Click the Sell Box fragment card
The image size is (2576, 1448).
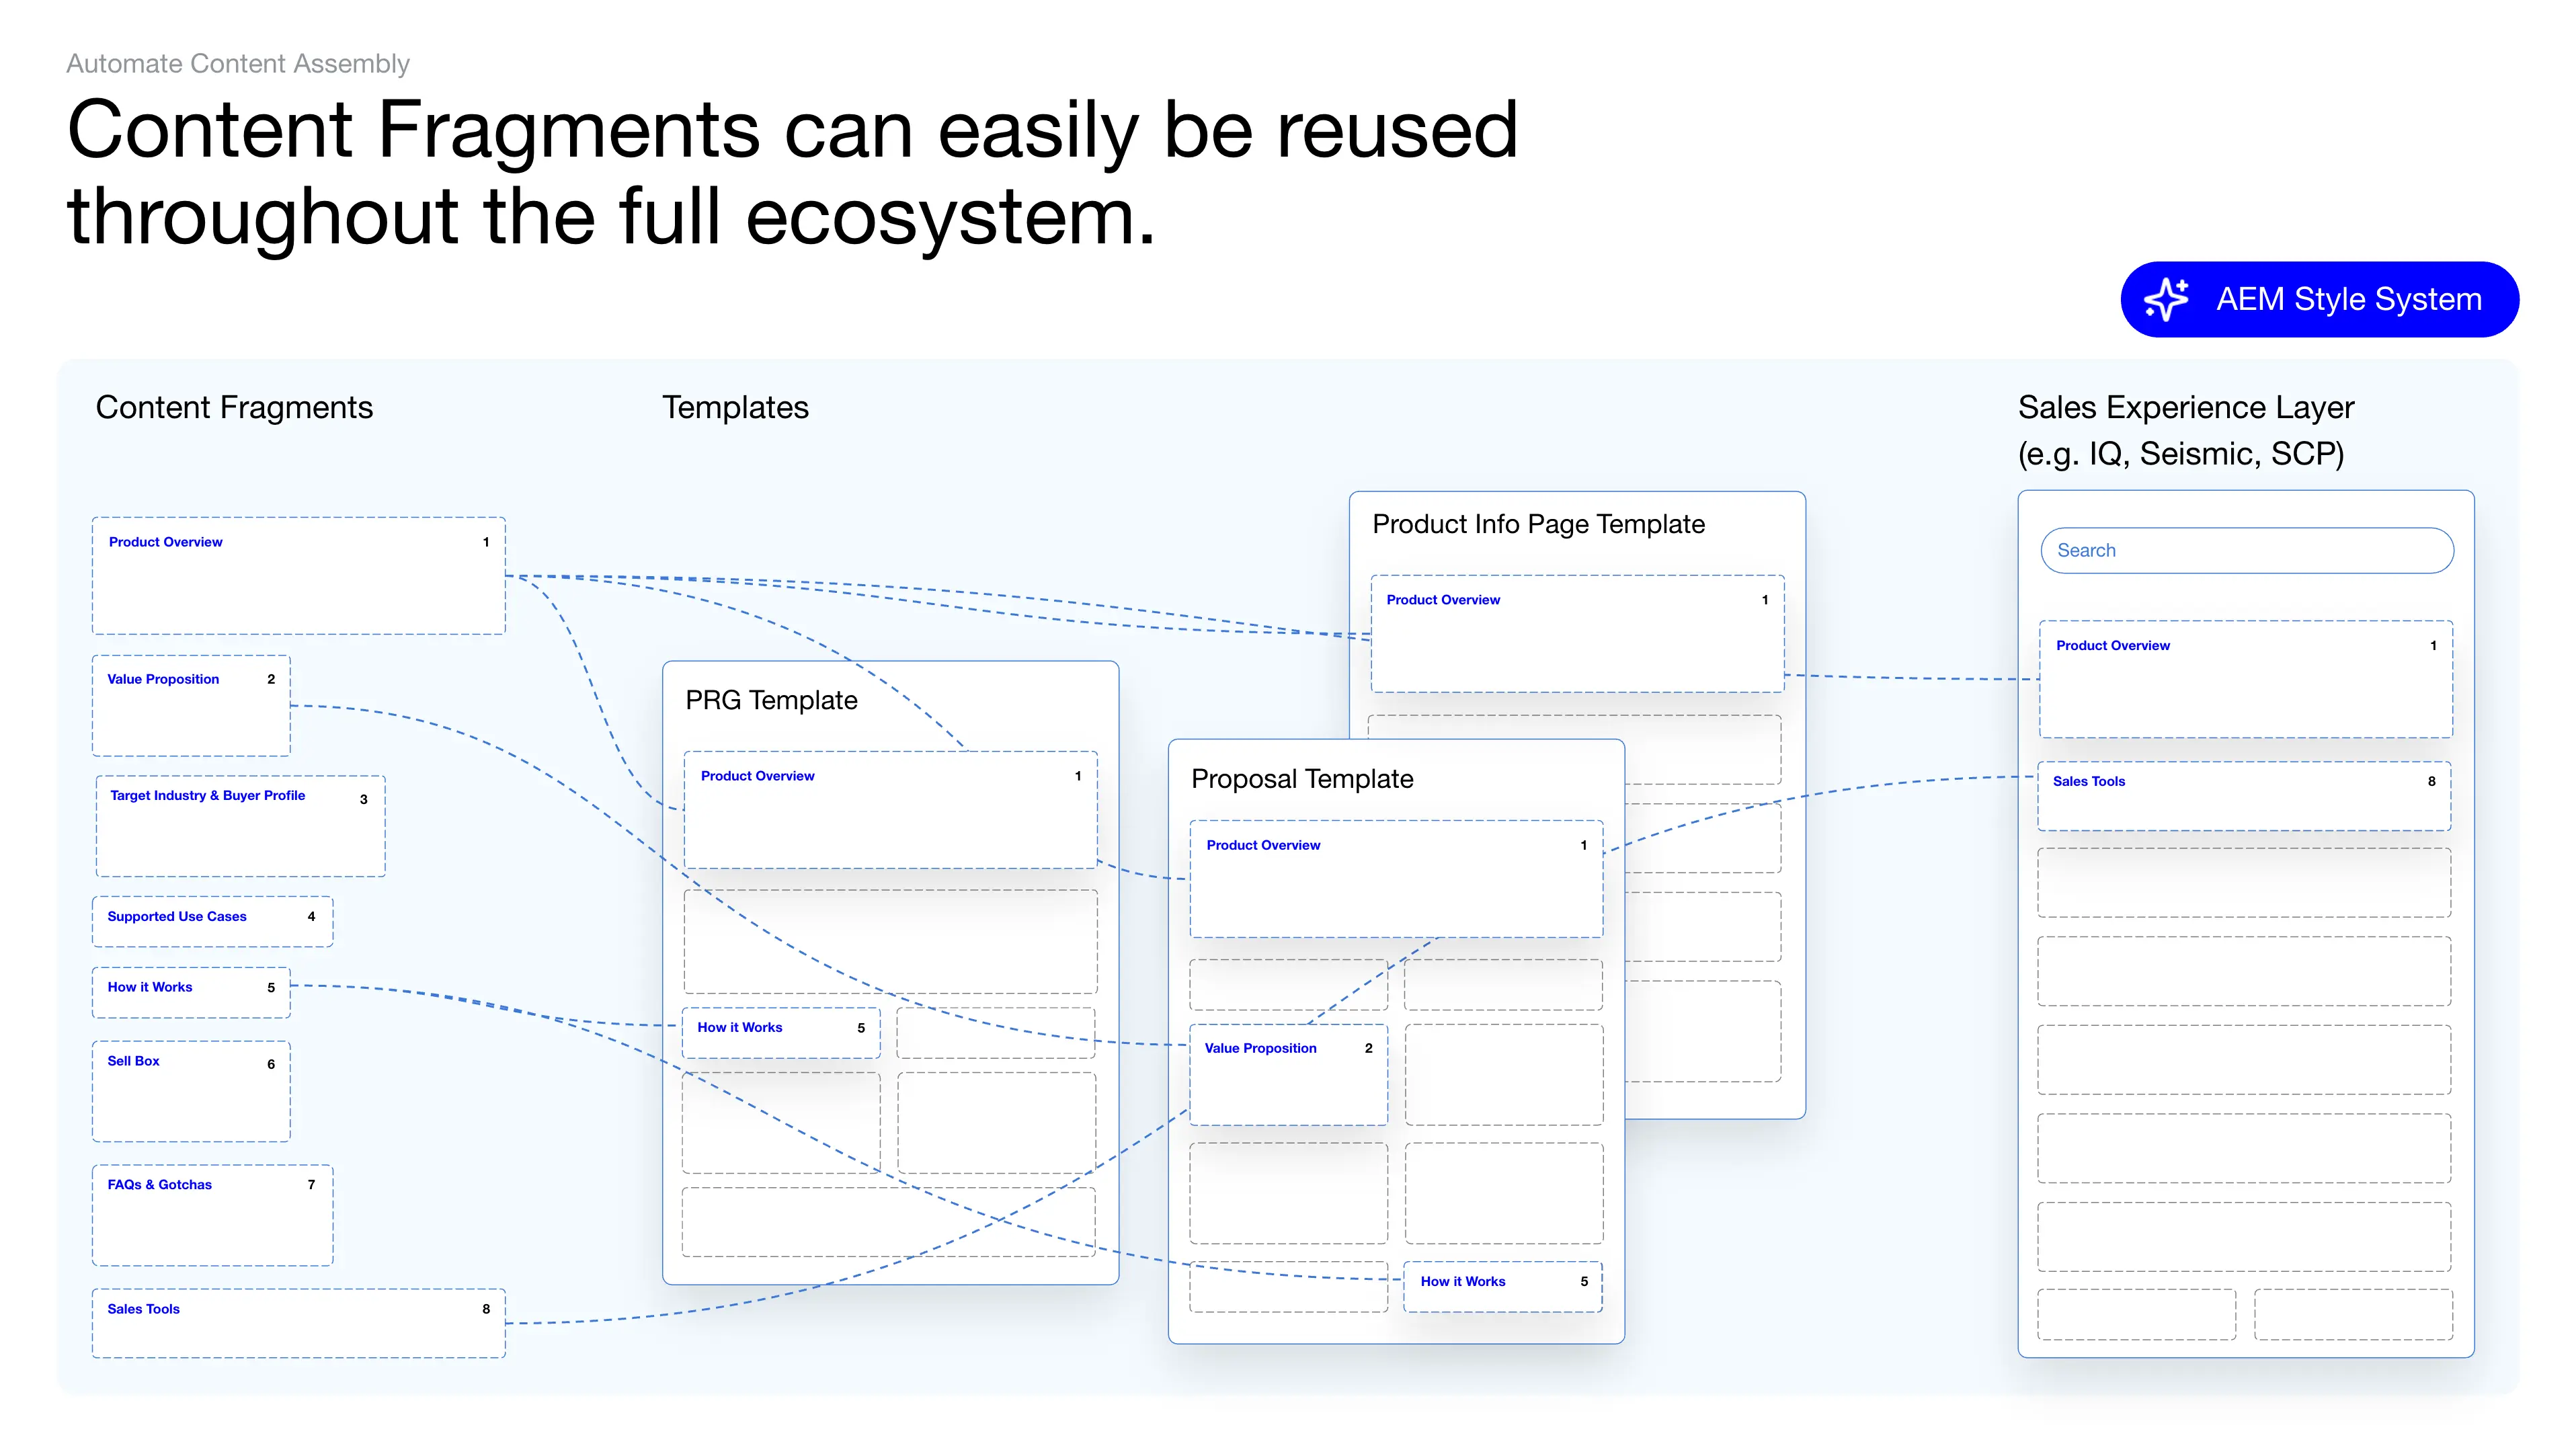(x=191, y=1090)
